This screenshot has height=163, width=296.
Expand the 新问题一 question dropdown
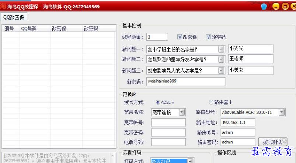click(221, 49)
